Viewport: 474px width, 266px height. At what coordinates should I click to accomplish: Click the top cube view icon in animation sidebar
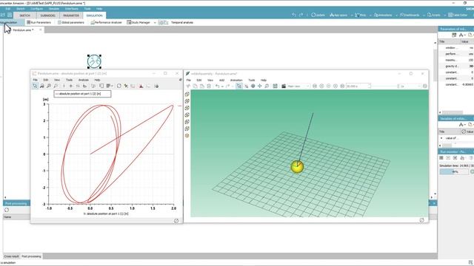click(x=187, y=94)
